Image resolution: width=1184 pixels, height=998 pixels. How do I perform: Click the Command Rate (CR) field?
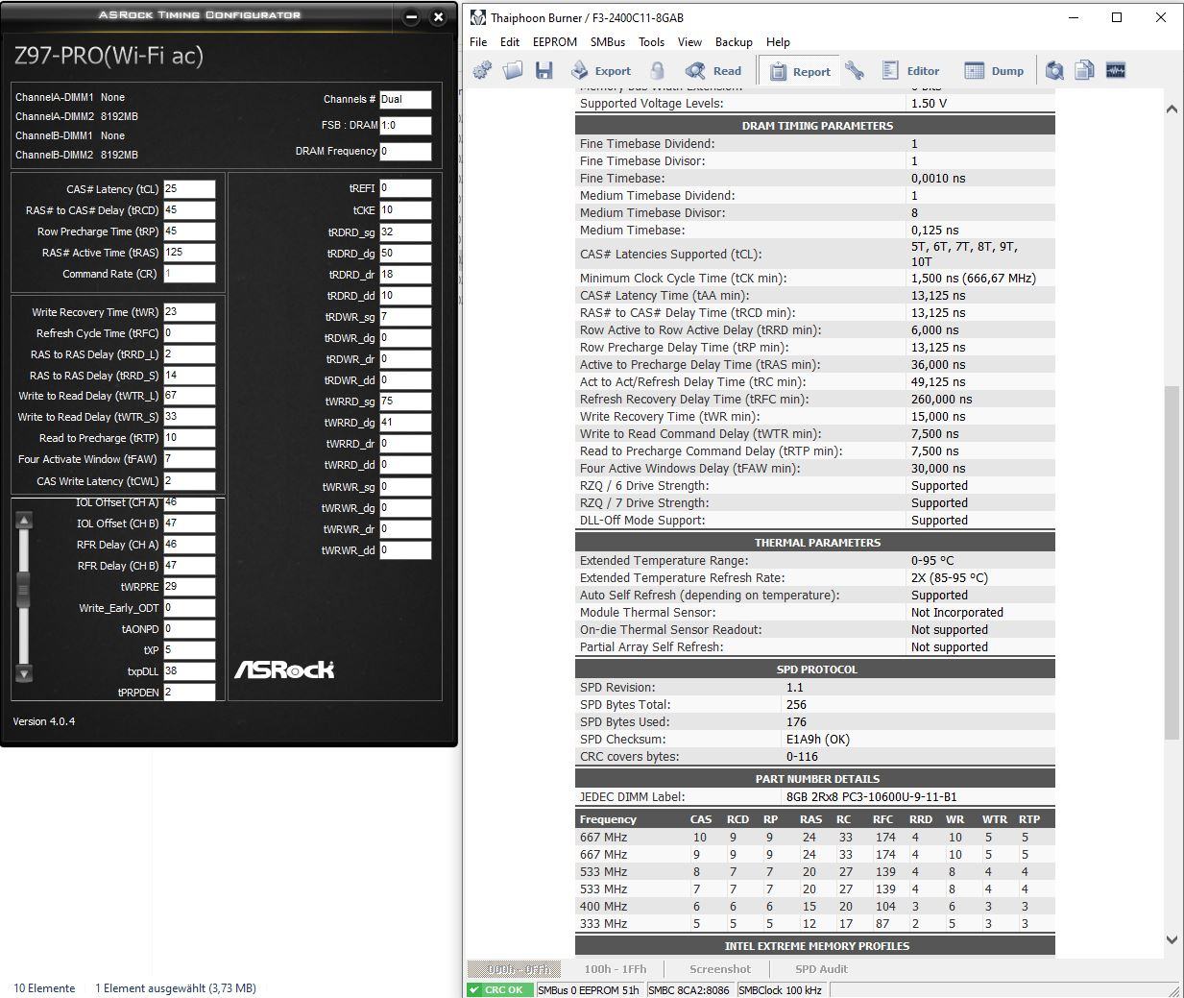189,274
